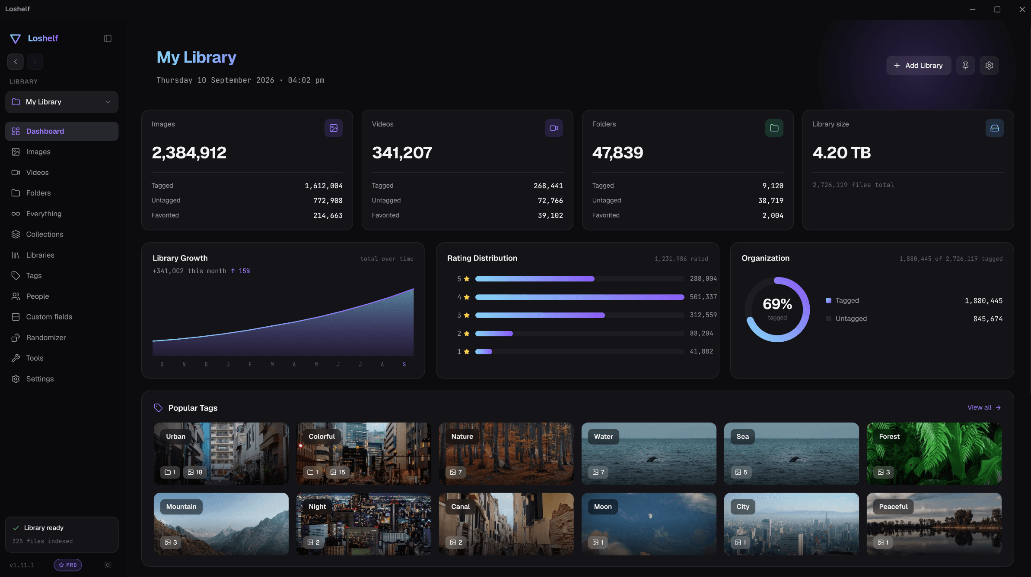Open the Urban tag thumbnail

[x=221, y=454]
